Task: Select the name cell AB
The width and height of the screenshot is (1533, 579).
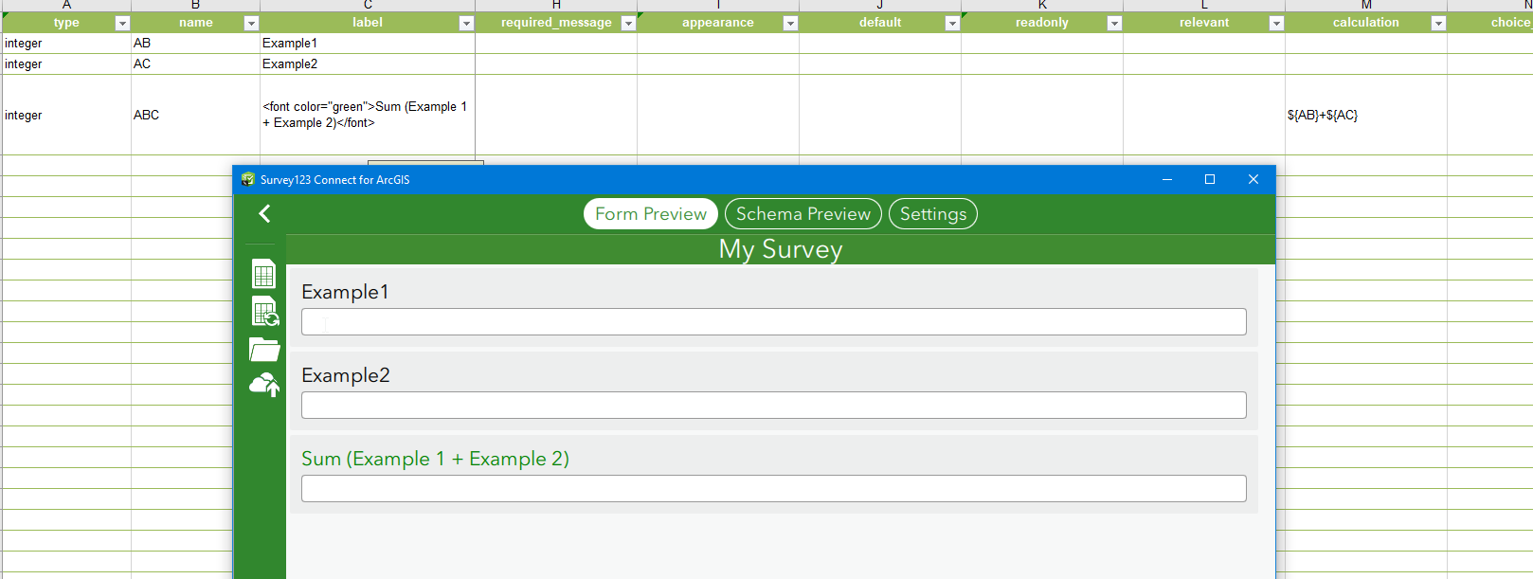Action: click(195, 43)
